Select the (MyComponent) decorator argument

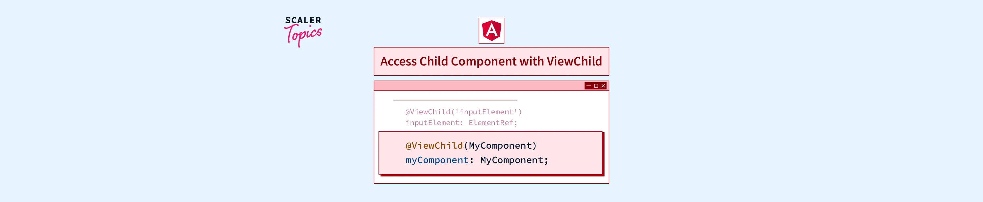500,146
